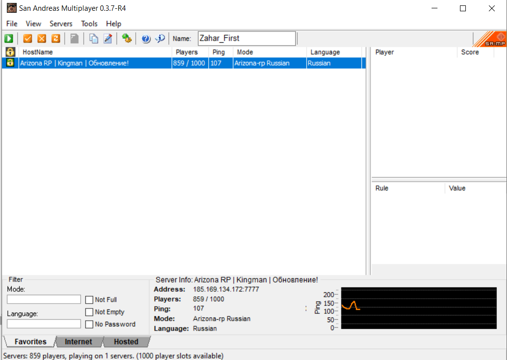Sort by Players column header
Image resolution: width=507 pixels, height=360 pixels.
(190, 52)
